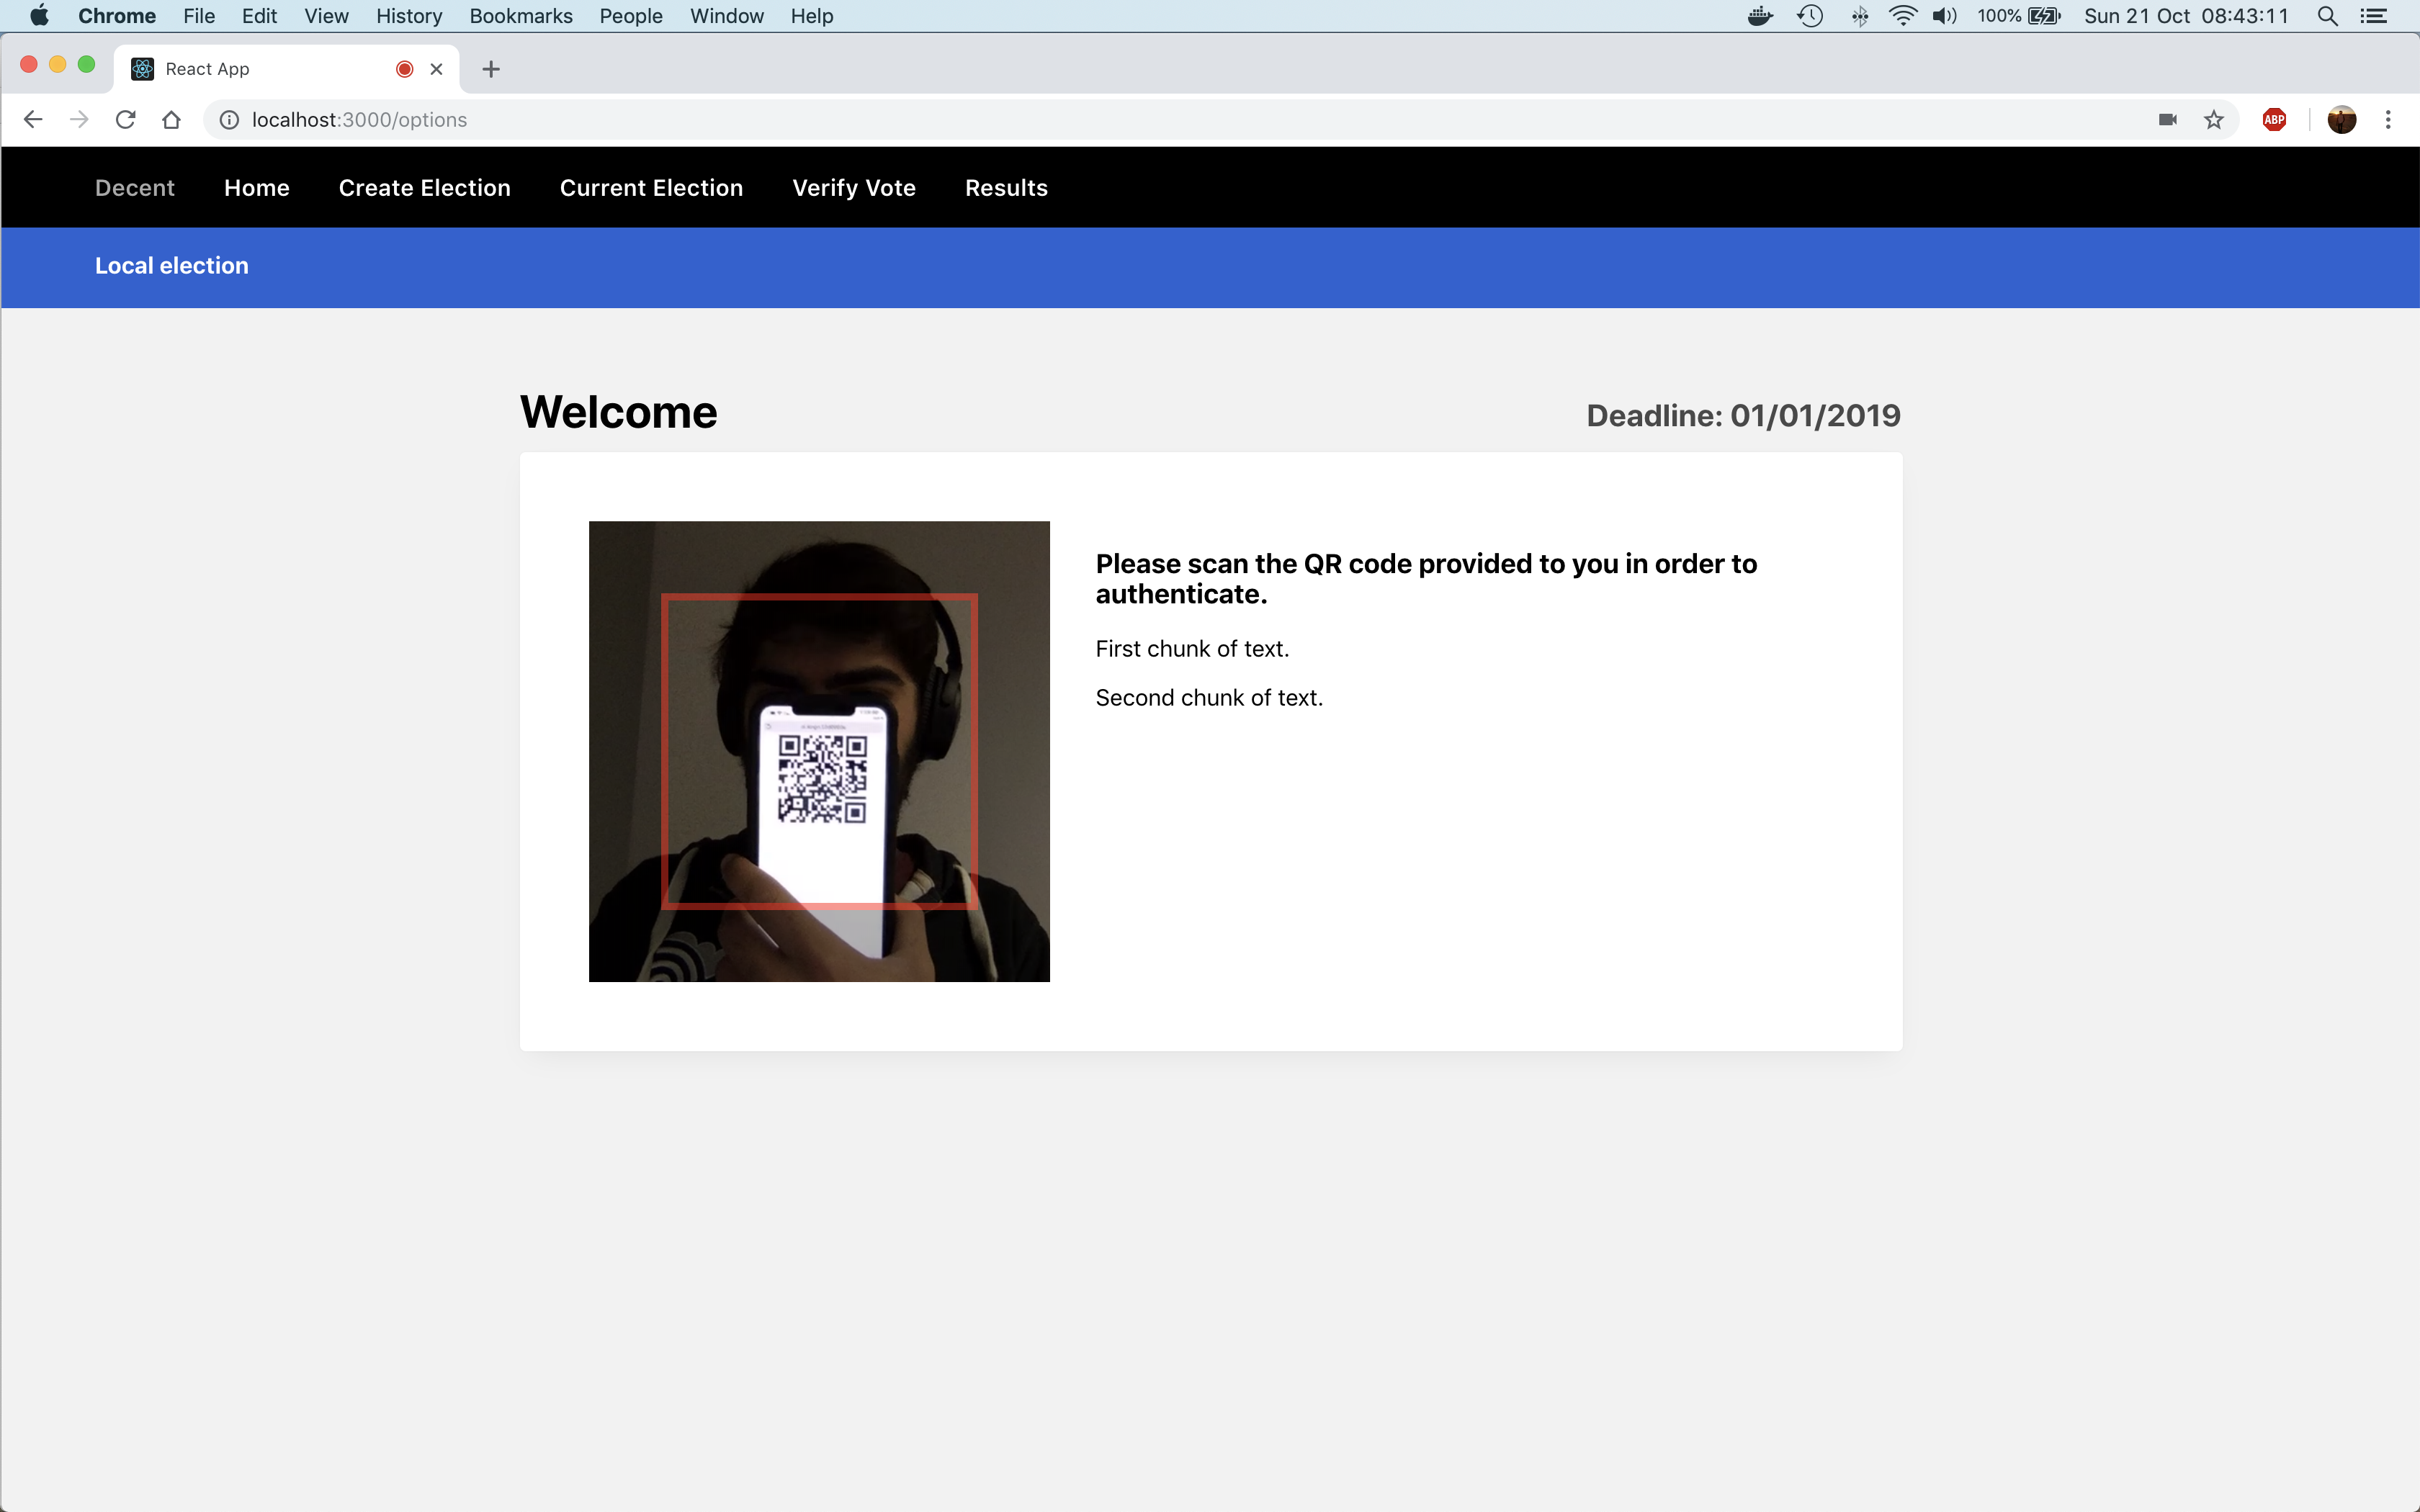Open the AdBlock Plus extension icon

2274,120
